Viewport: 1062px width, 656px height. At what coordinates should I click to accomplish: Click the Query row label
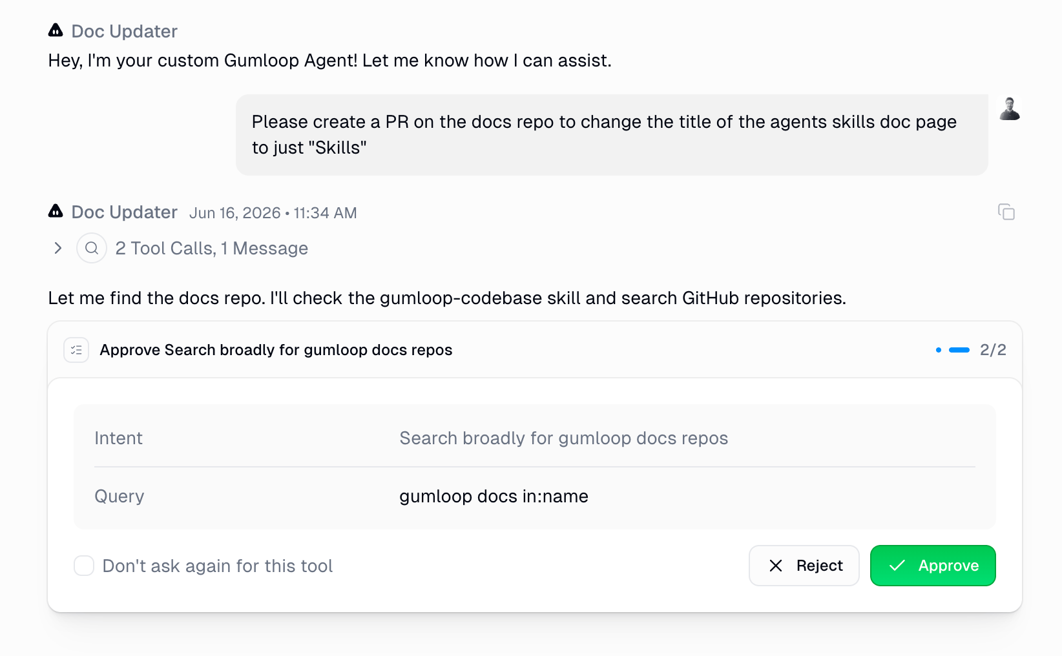pos(120,496)
